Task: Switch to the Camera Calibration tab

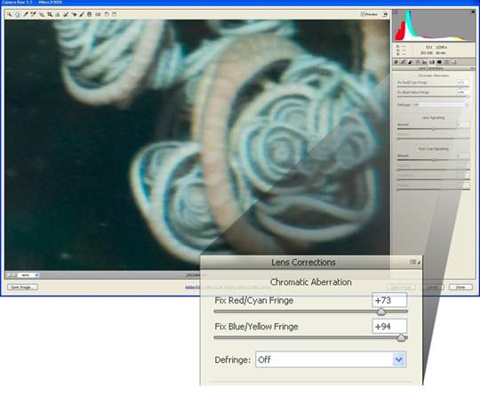Action: pos(439,62)
